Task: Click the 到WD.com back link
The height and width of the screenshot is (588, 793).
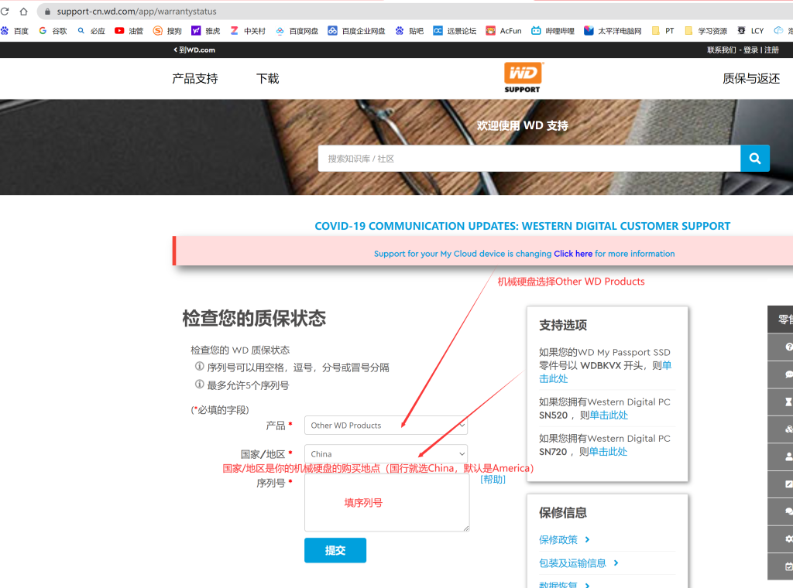Action: click(194, 50)
